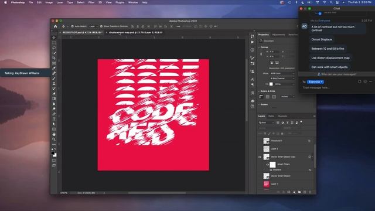This screenshot has width=375, height=211.
Task: Collapse the Rulers & Grids section
Action: pyautogui.click(x=259, y=91)
